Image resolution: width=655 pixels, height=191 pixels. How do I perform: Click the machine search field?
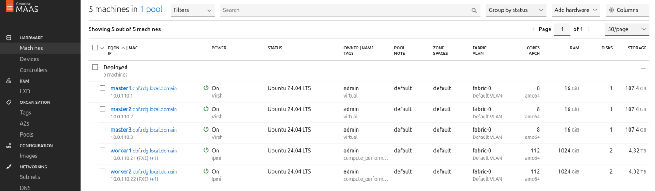coord(345,10)
